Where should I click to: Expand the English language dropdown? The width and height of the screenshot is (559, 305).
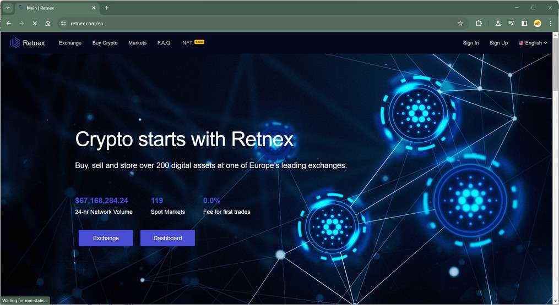[533, 43]
